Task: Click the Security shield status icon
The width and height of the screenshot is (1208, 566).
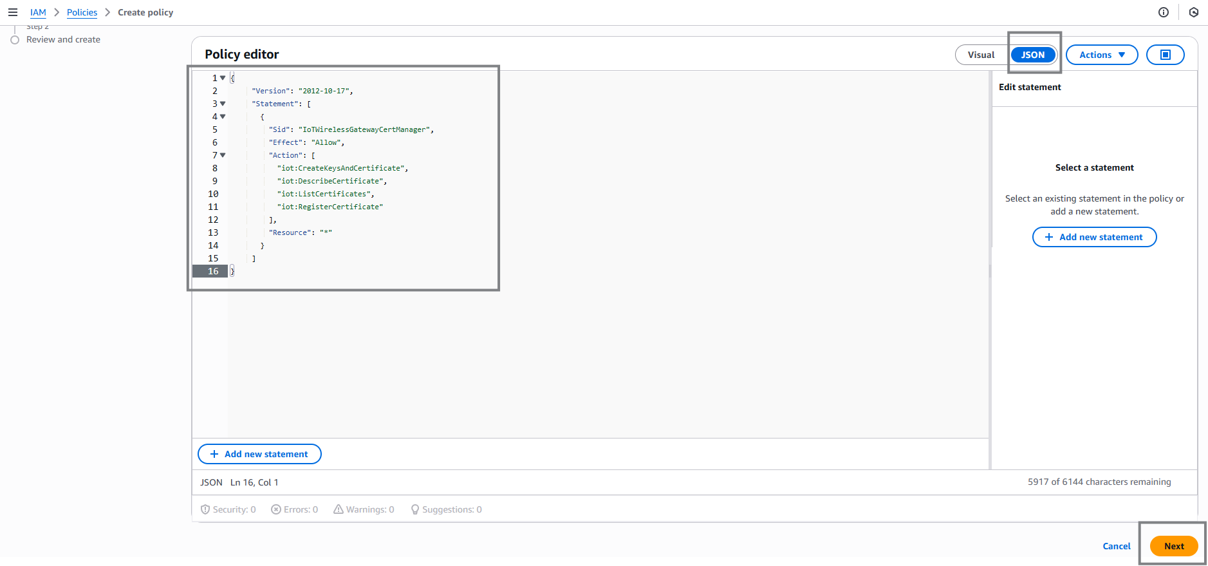Action: [205, 509]
